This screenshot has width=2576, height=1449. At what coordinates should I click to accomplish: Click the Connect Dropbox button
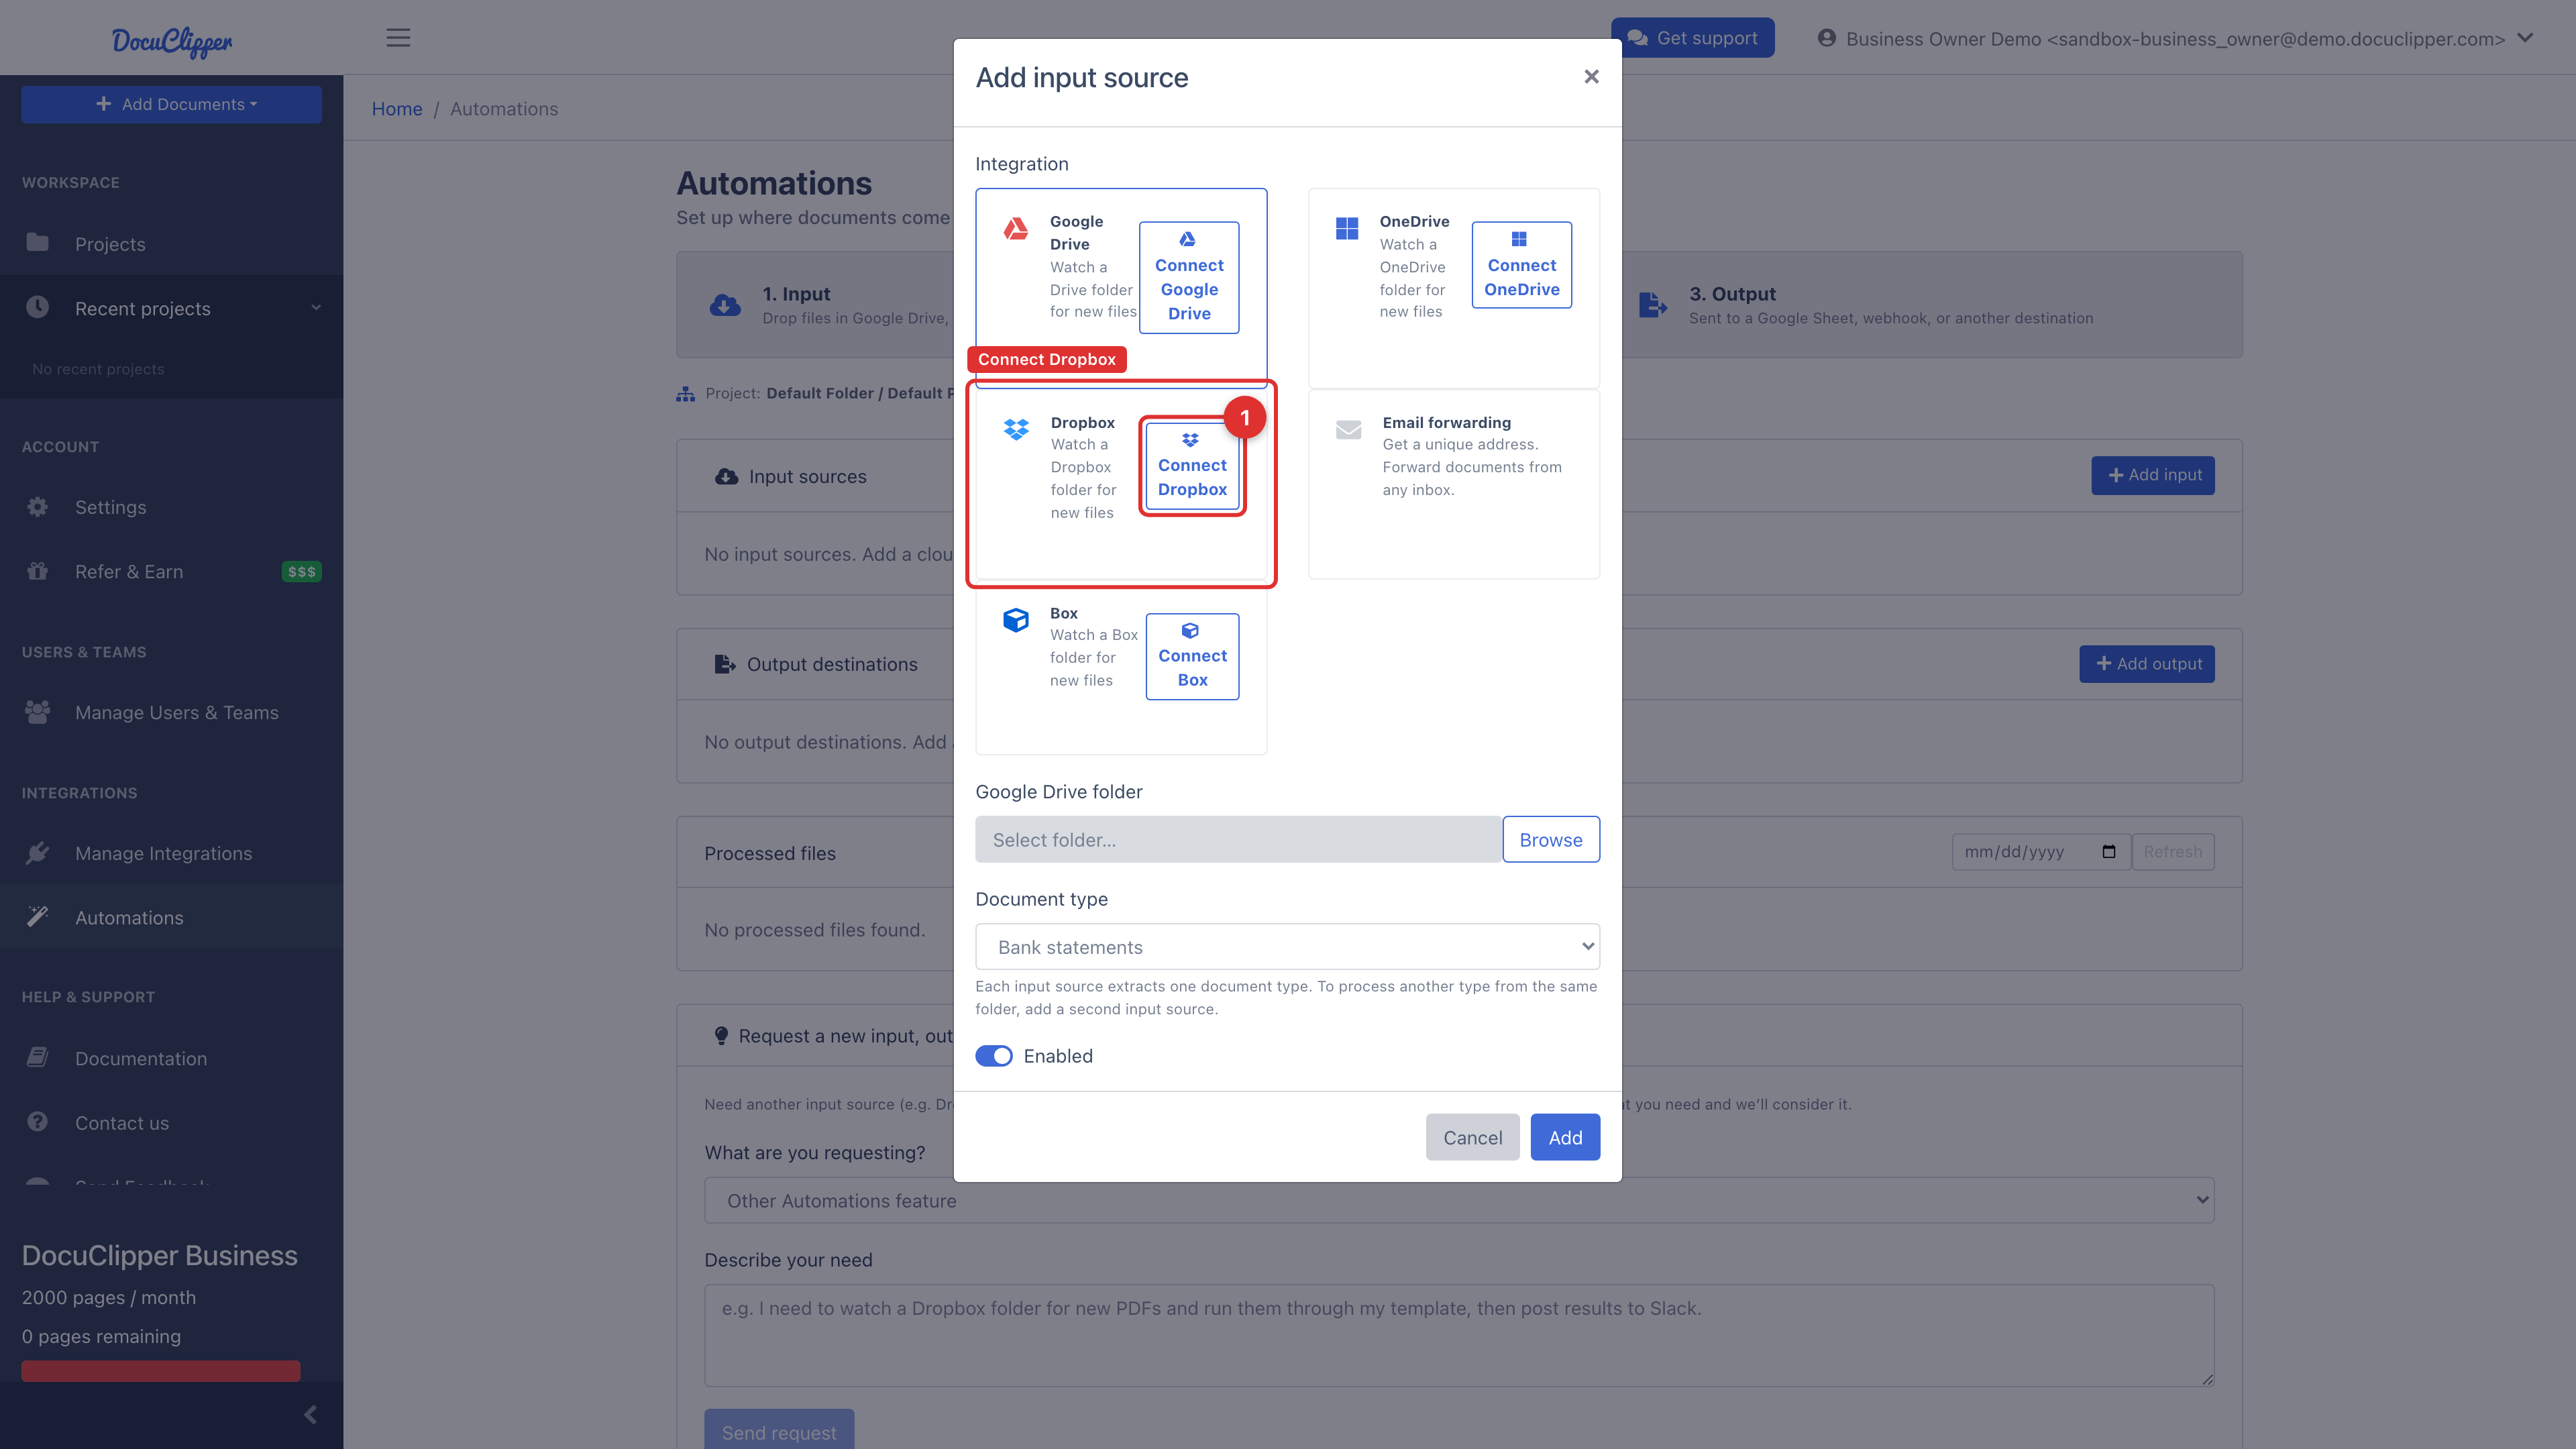[1192, 466]
